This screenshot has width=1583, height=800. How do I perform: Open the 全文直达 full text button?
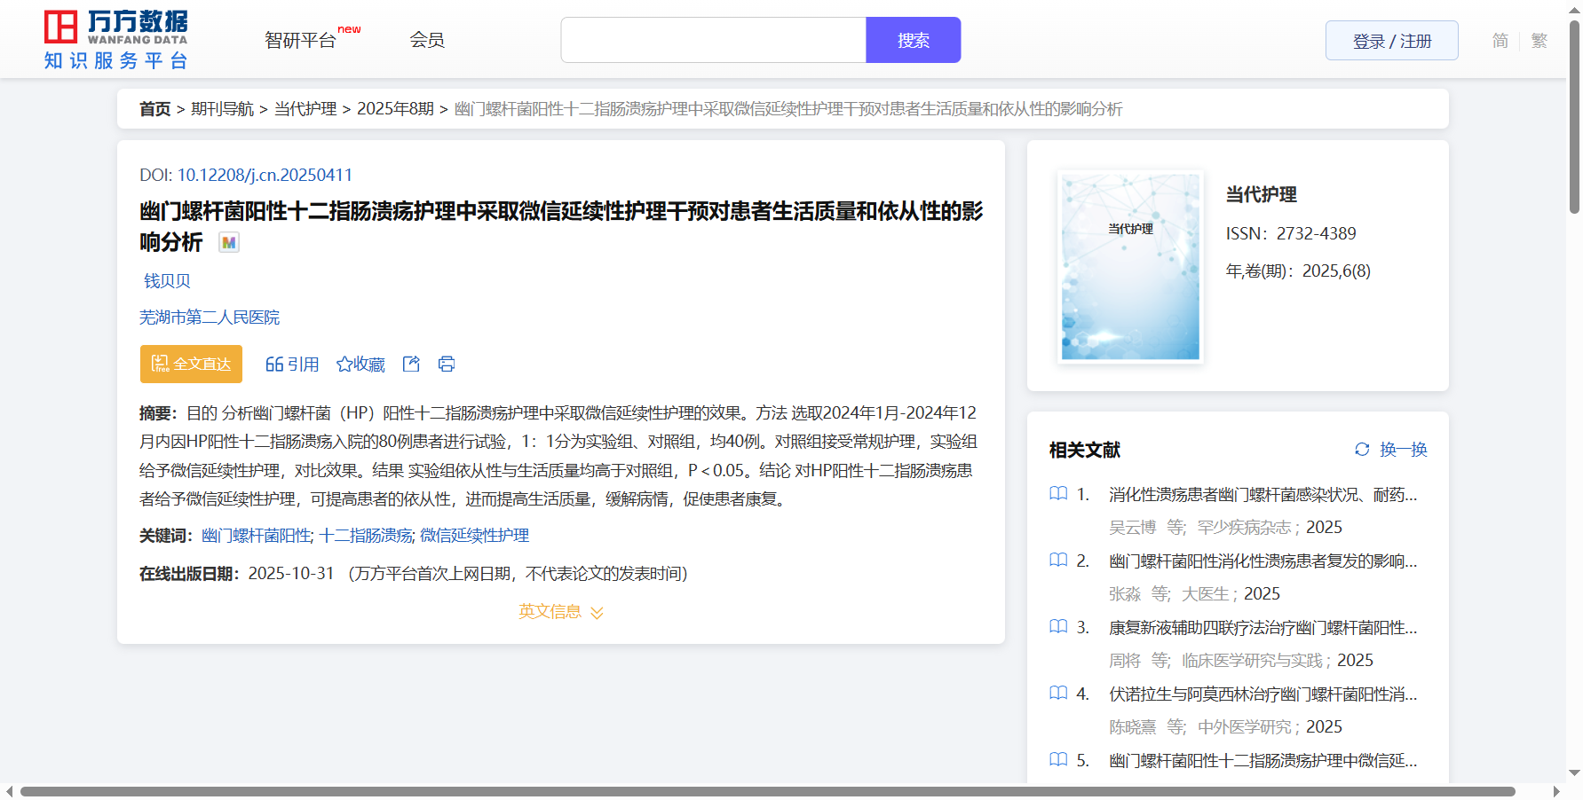(x=191, y=364)
